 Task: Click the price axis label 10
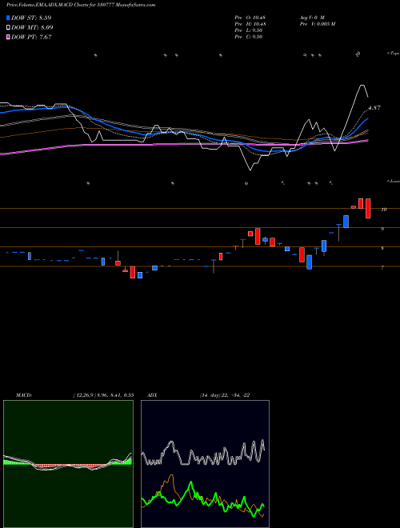pyautogui.click(x=383, y=210)
